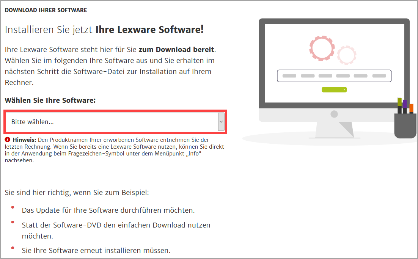Click the grey pen holder cup

405,126
